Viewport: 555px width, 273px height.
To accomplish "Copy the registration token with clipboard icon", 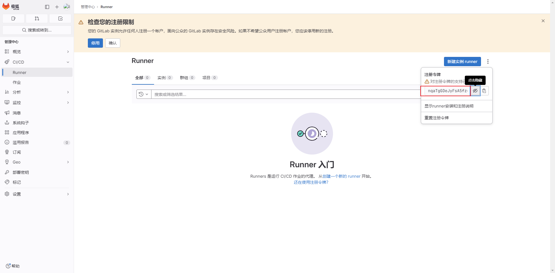I will pyautogui.click(x=484, y=91).
